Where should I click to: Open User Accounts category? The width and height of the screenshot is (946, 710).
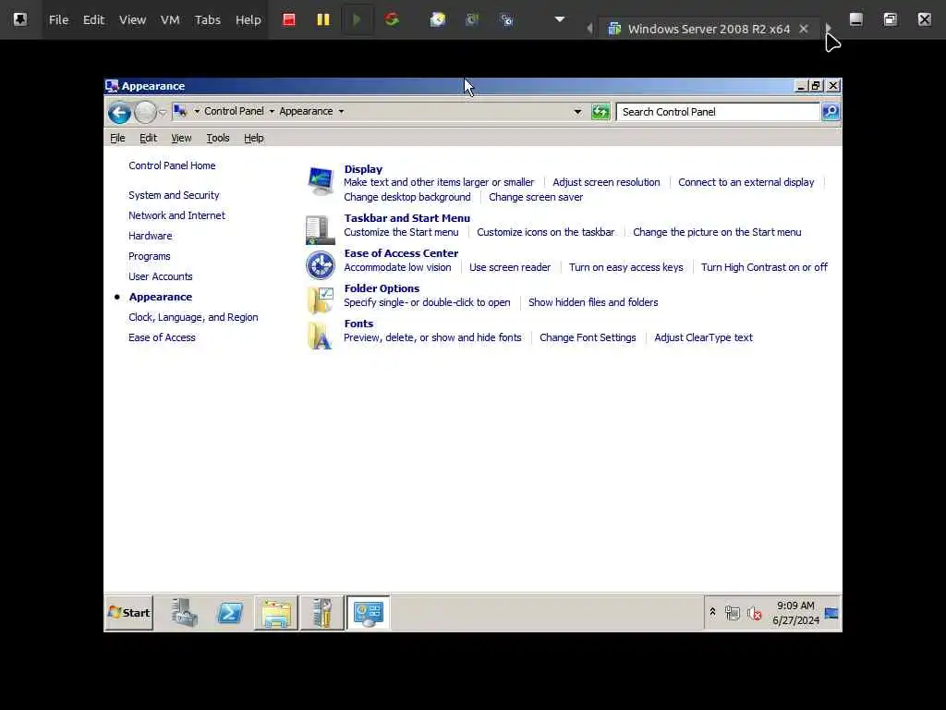tap(161, 276)
